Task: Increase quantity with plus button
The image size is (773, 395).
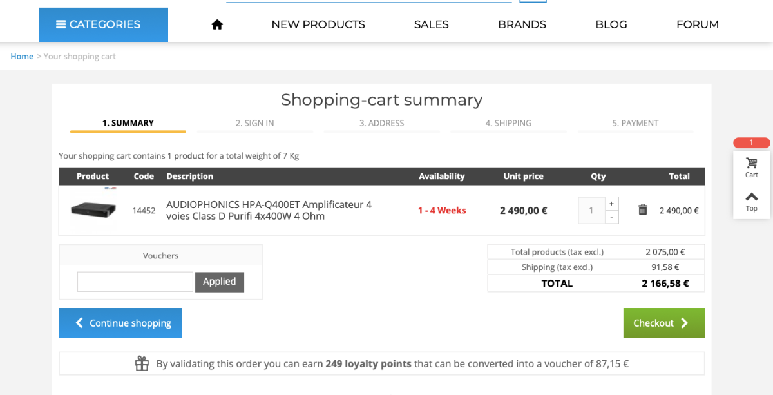Action: point(611,203)
